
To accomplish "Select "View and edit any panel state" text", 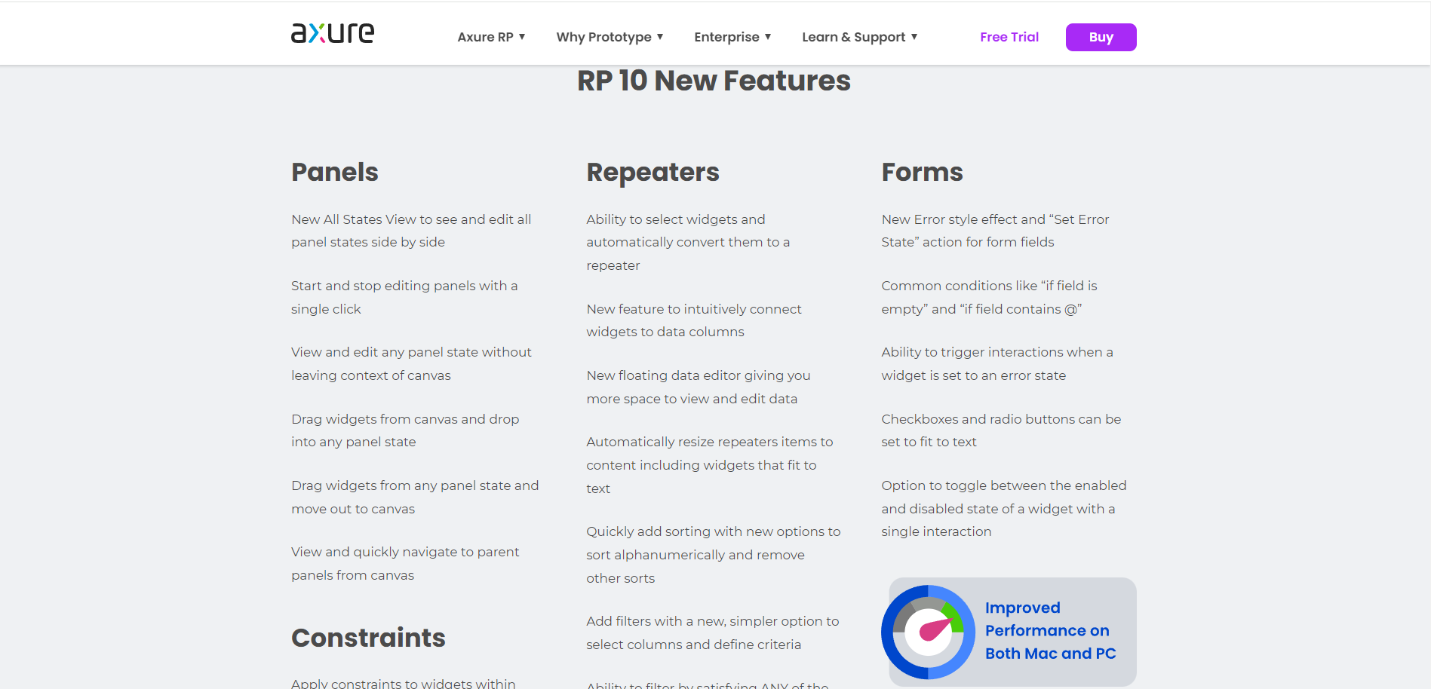I will click(x=411, y=363).
